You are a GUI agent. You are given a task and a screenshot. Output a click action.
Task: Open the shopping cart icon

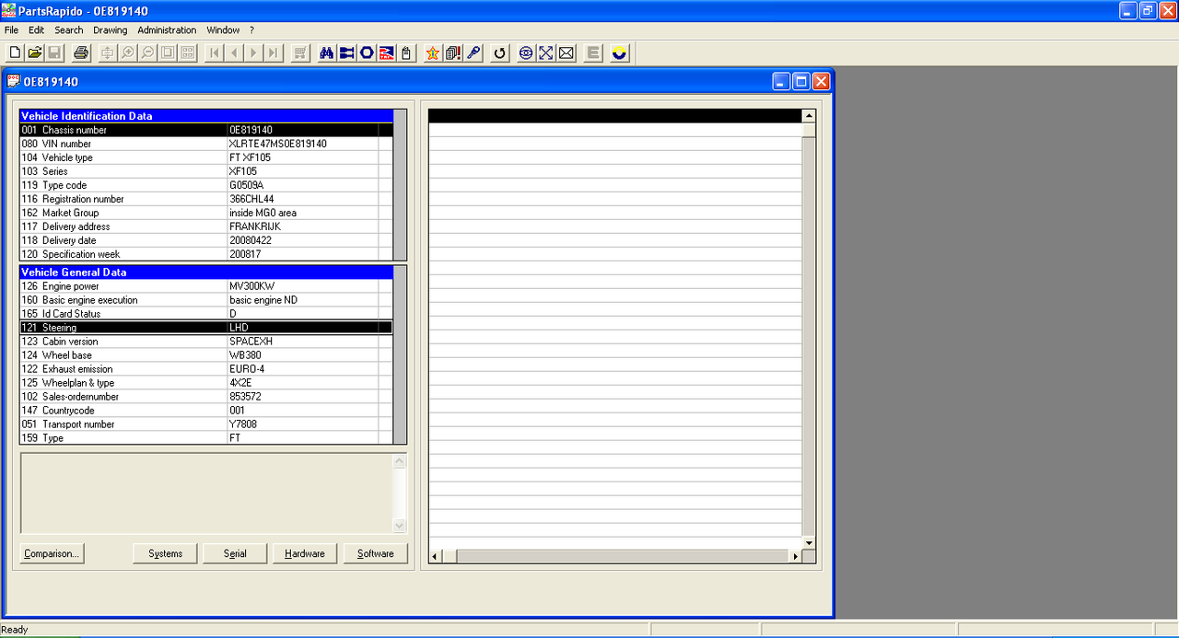point(299,53)
